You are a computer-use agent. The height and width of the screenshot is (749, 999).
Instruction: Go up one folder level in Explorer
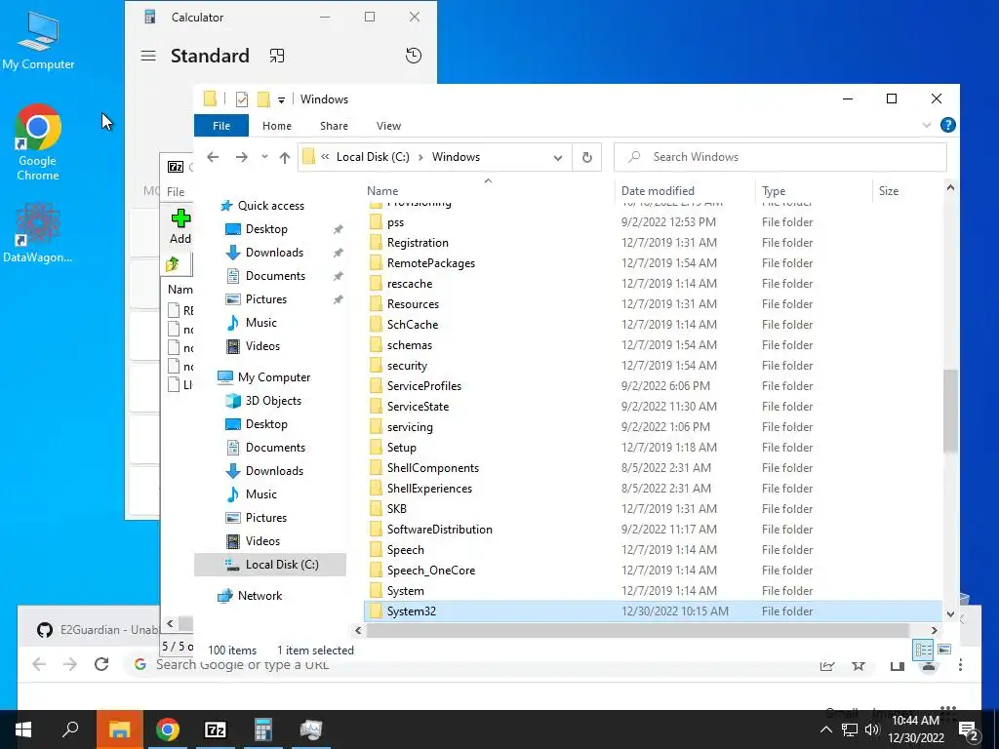click(284, 157)
